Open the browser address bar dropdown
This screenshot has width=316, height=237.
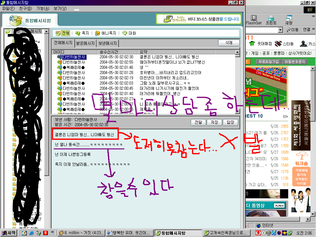tap(280, 30)
